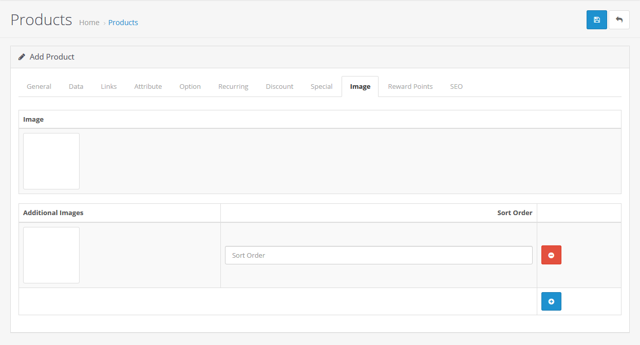Click the back arrow cancel button
Screen dimensions: 640x345
[619, 20]
